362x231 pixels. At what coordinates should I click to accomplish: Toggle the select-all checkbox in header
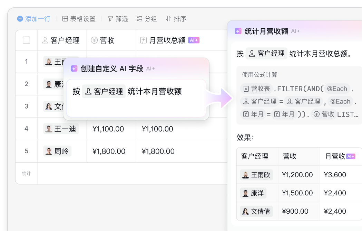pos(27,40)
